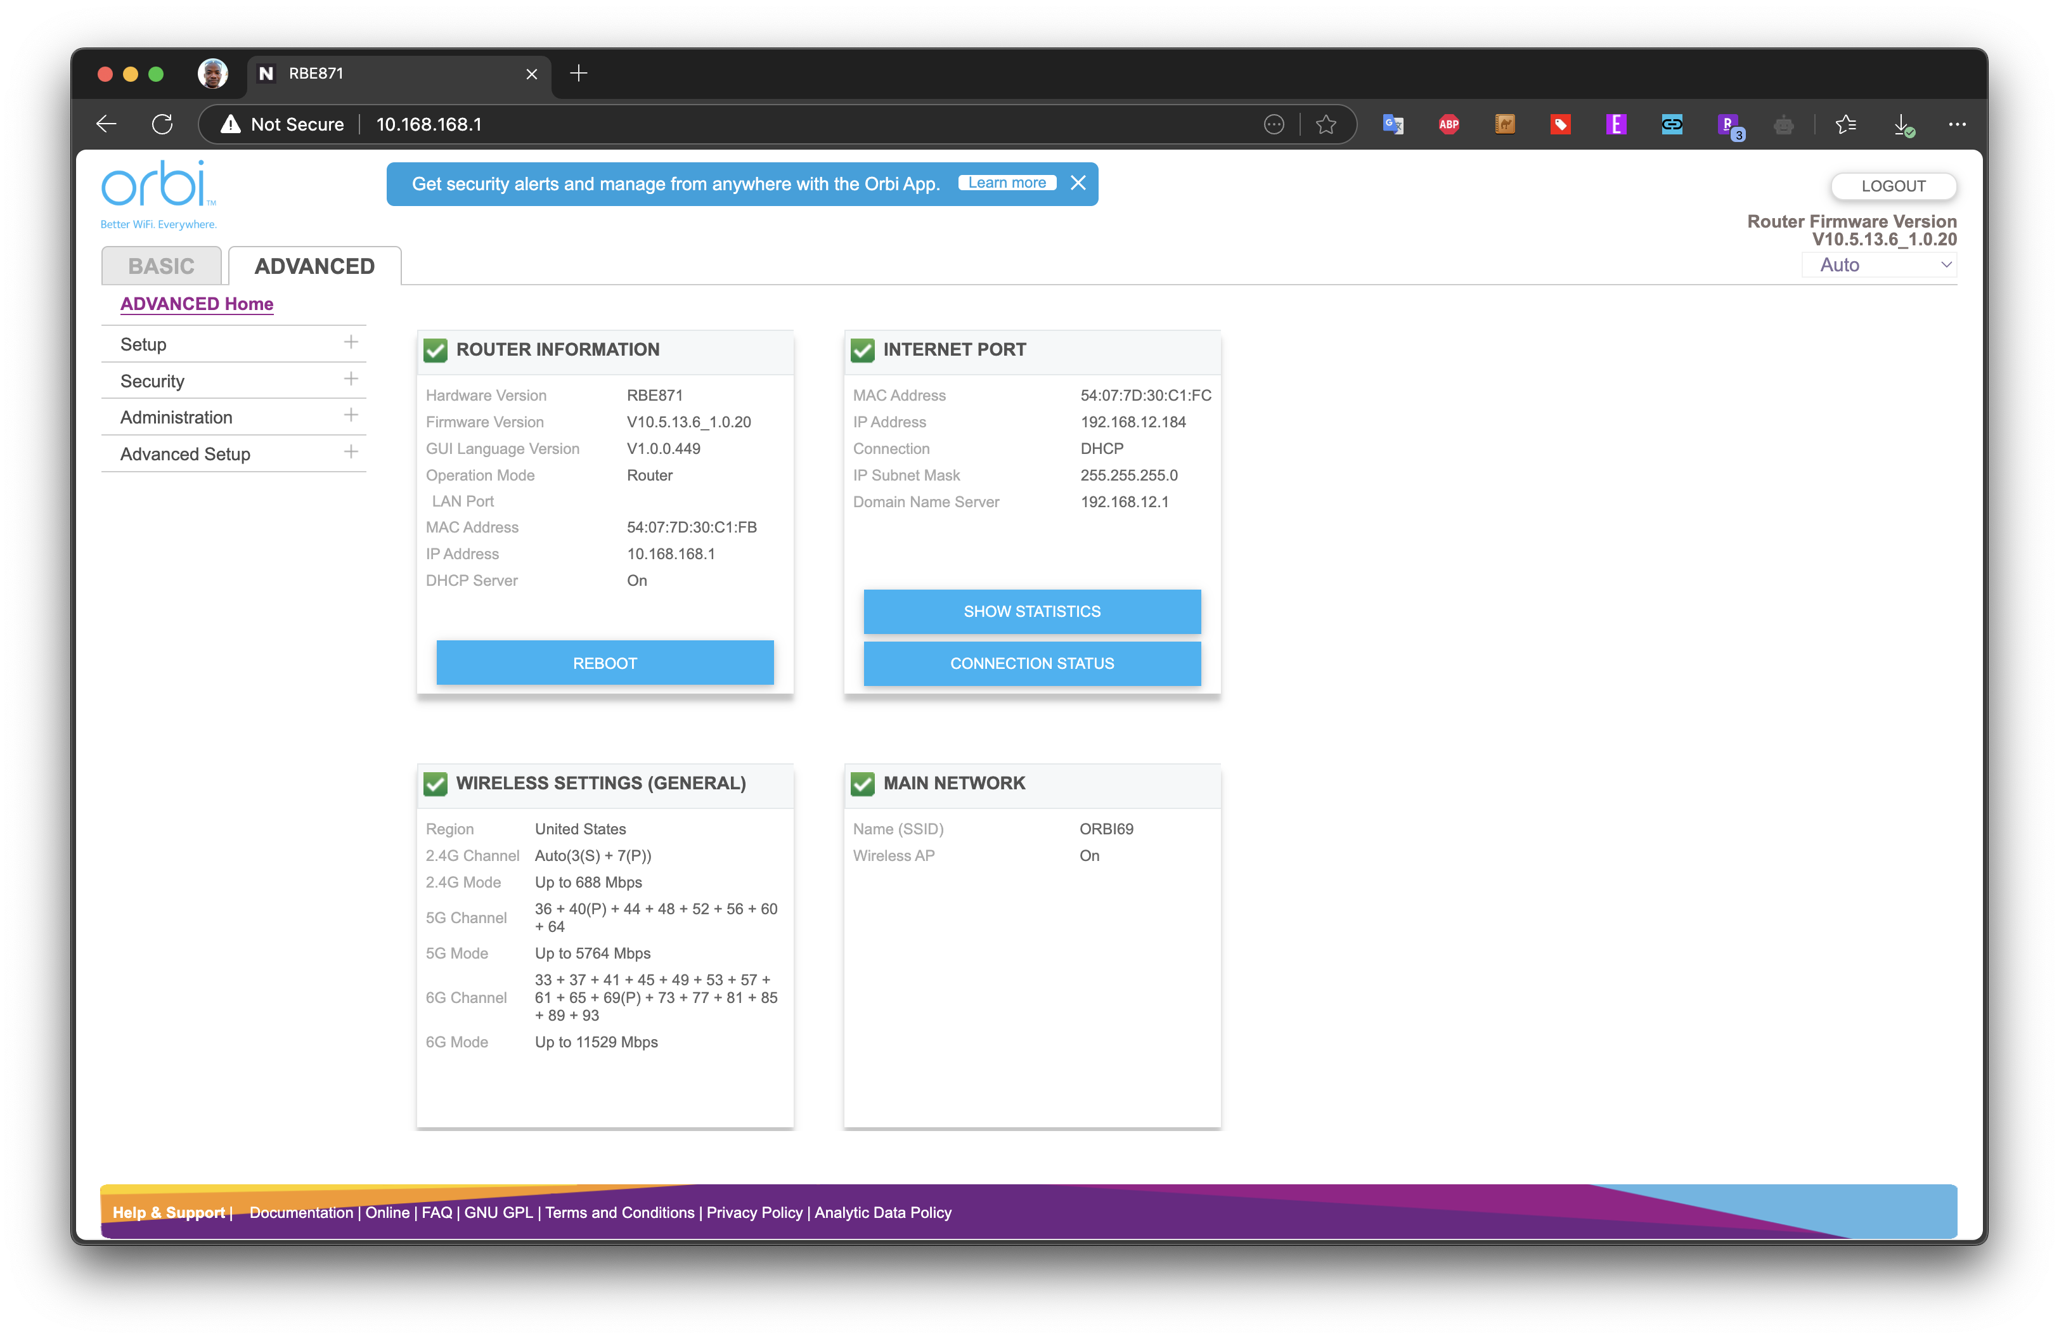Open Terms and Conditions footer link
Screen dimensions: 2059x1339
pyautogui.click(x=619, y=1212)
